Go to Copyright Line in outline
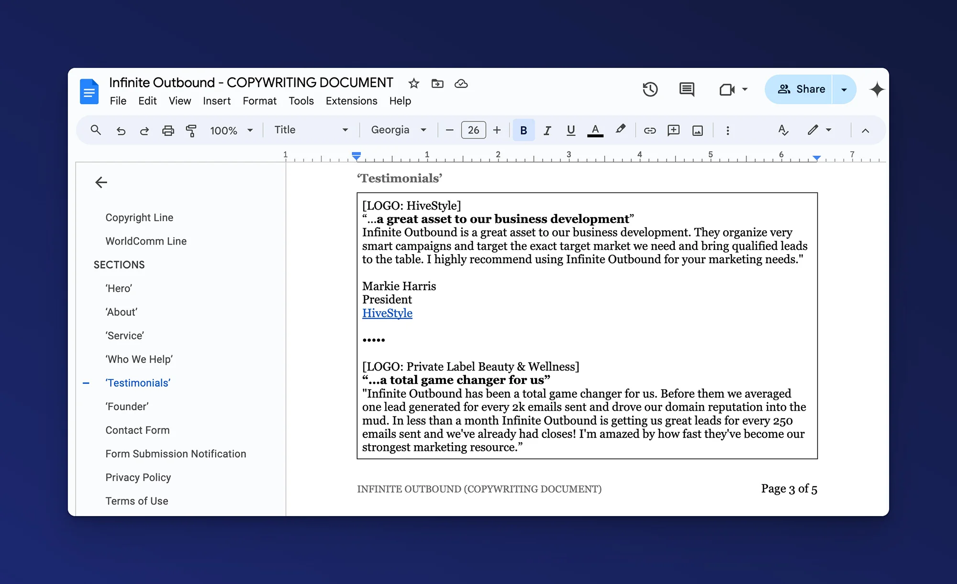The image size is (957, 584). [x=139, y=217]
